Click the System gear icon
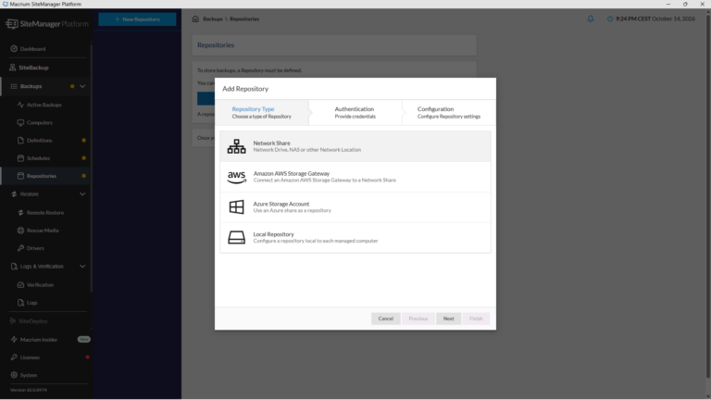 (14, 375)
